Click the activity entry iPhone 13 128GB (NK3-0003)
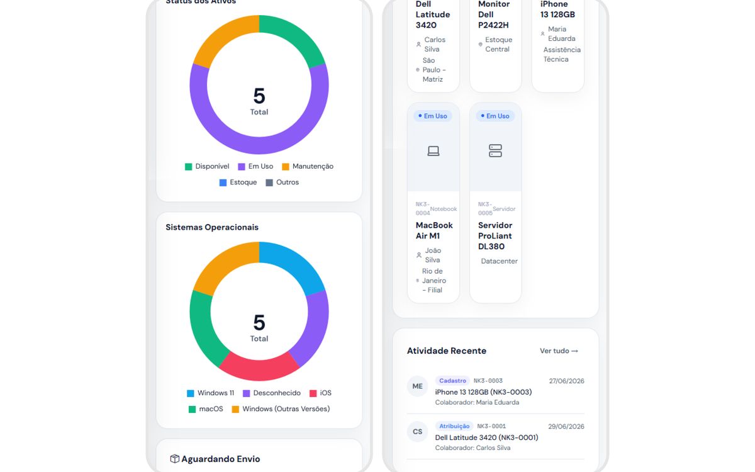Image resolution: width=755 pixels, height=472 pixels. click(483, 392)
